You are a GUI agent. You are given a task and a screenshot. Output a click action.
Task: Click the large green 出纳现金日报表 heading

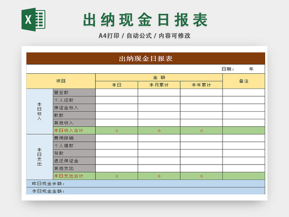pos(145,20)
